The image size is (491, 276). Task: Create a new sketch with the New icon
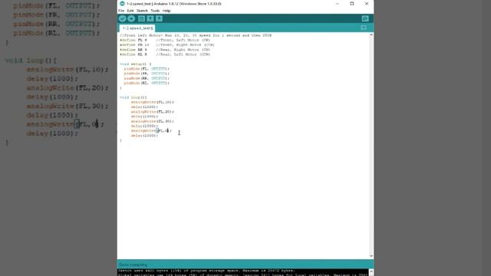(141, 18)
